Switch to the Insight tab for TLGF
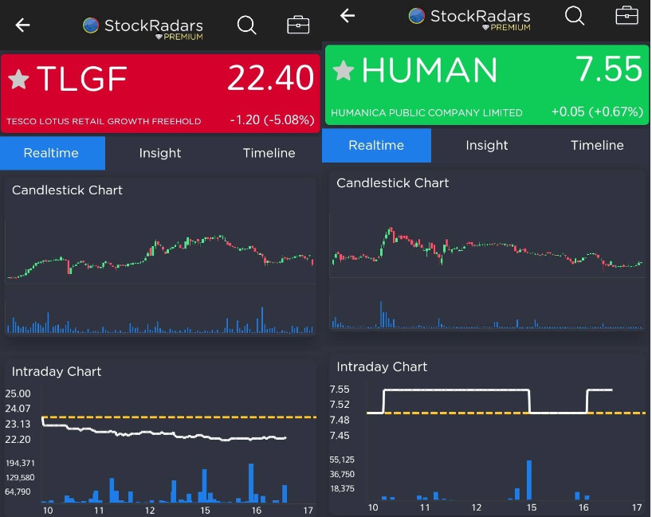The height and width of the screenshot is (517, 652). [x=160, y=153]
